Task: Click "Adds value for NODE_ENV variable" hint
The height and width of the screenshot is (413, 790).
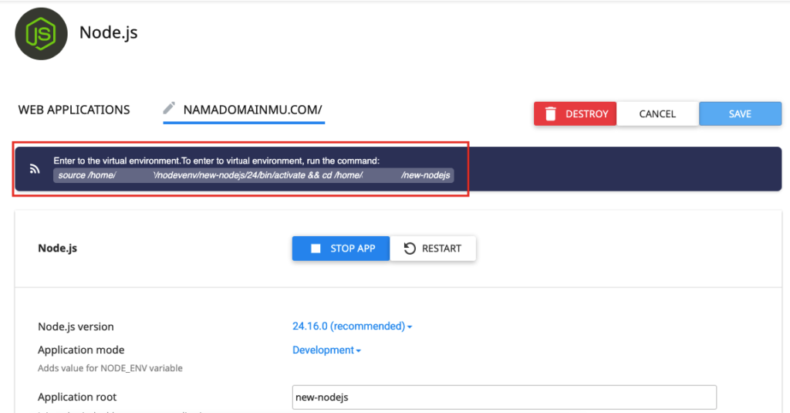Action: point(110,368)
